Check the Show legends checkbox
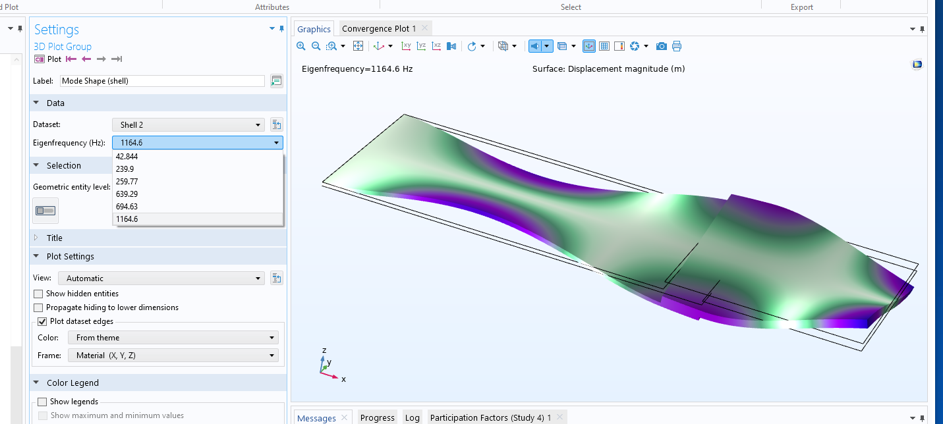 (43, 402)
